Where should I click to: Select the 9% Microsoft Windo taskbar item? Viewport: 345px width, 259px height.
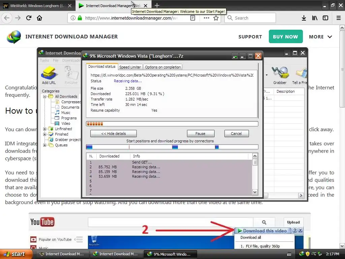point(170,254)
